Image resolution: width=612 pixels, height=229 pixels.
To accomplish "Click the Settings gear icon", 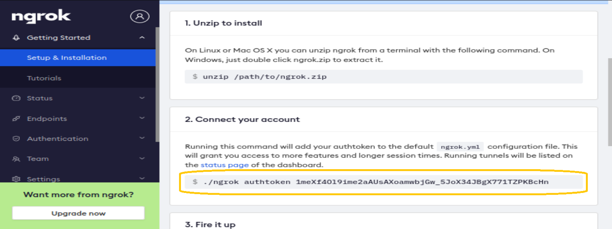I will click(16, 179).
